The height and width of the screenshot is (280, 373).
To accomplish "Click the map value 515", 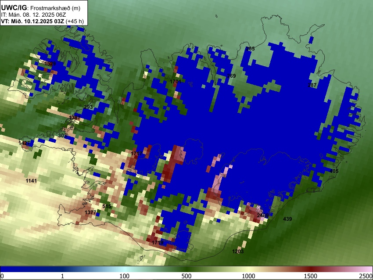I will click(x=107, y=206).
